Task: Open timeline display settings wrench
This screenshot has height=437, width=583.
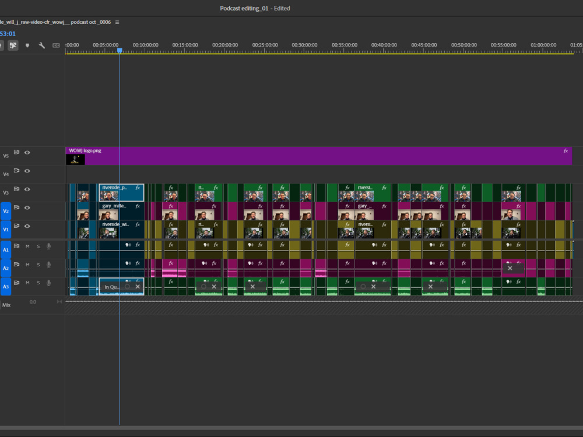Action: (x=41, y=45)
